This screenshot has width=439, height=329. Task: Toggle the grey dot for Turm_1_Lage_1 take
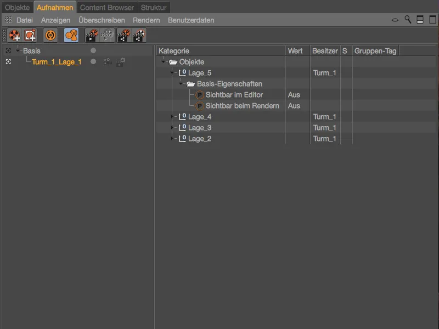pyautogui.click(x=93, y=61)
